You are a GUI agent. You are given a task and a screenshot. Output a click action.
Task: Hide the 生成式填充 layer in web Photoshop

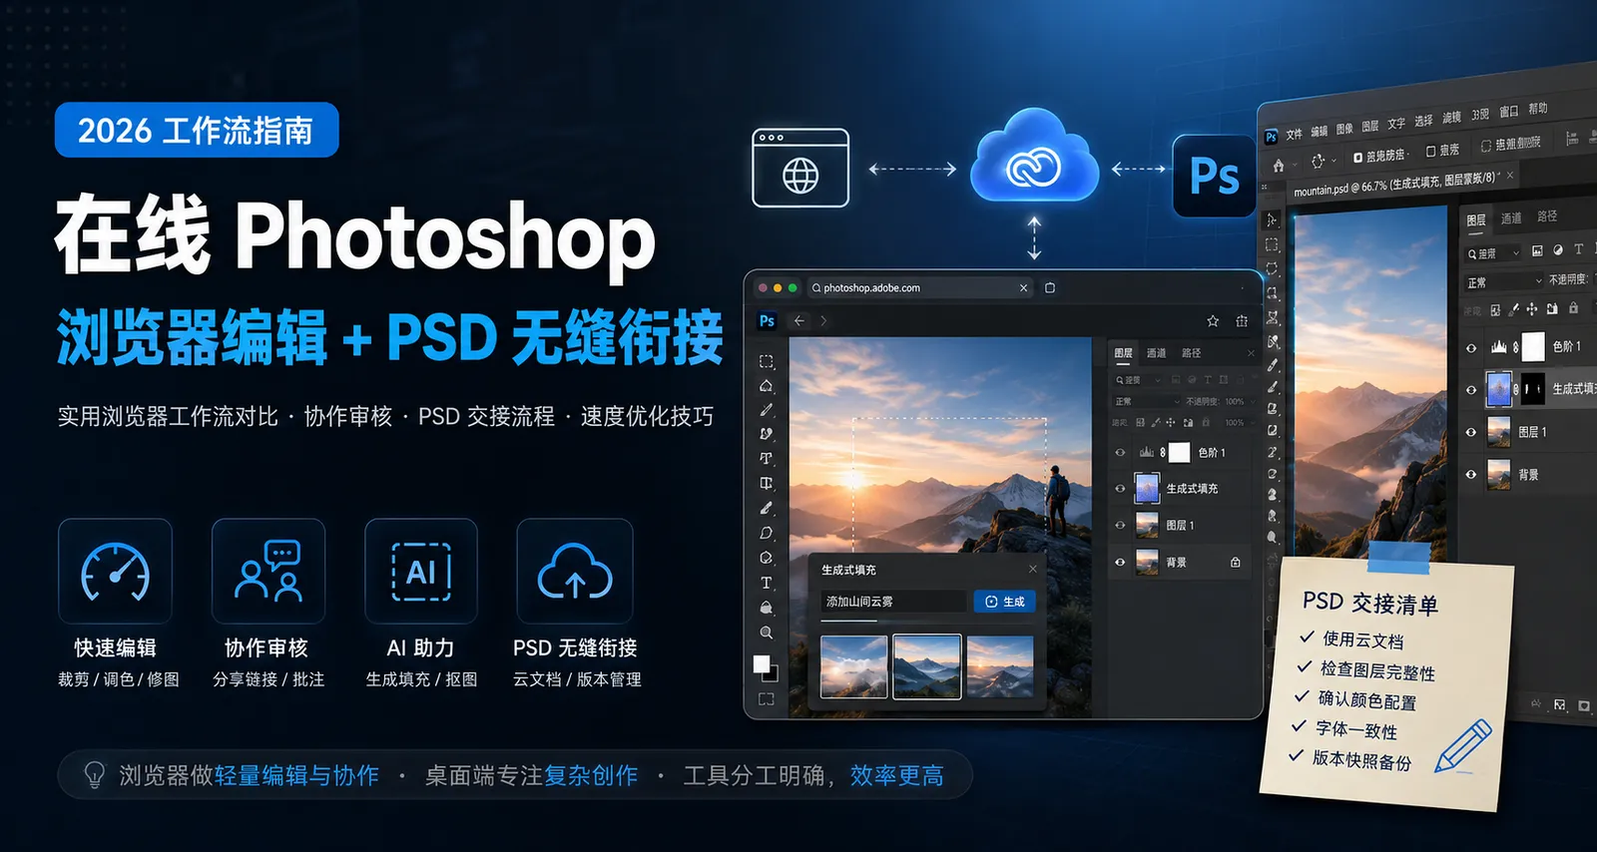coord(1120,489)
